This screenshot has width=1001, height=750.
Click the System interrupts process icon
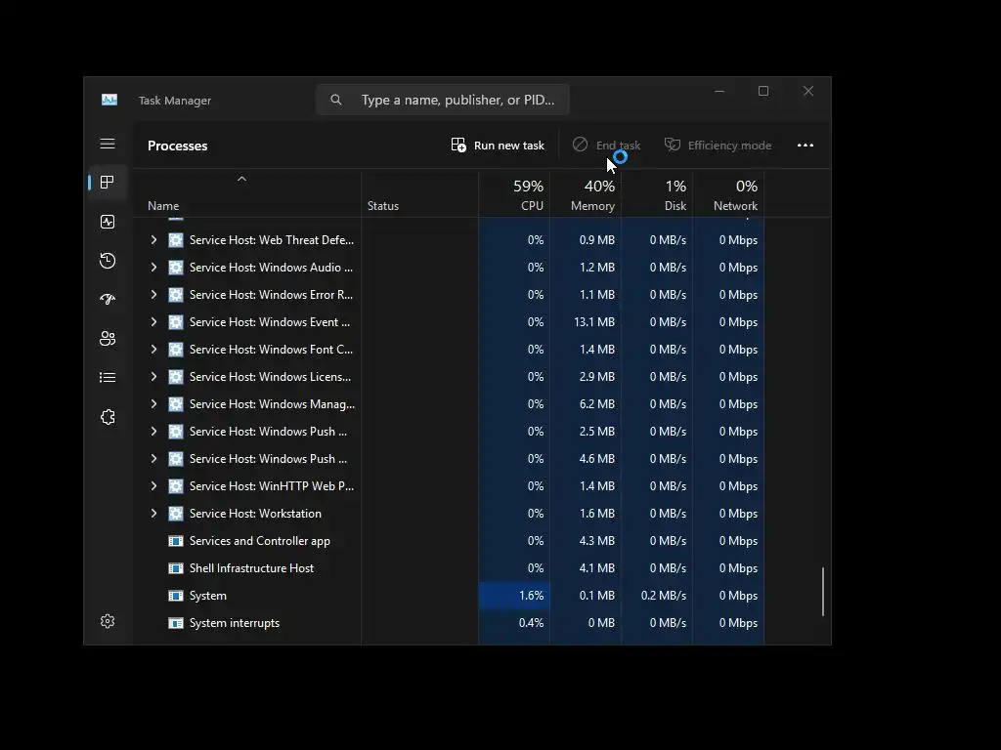(176, 623)
